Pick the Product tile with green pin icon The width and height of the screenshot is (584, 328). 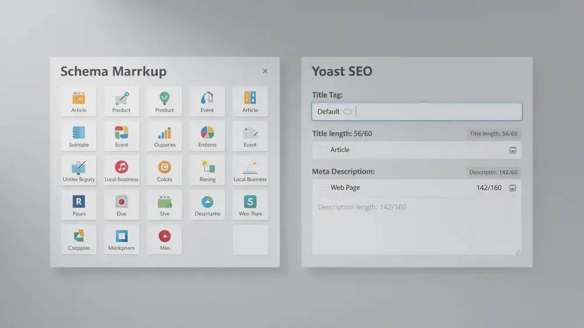click(x=164, y=102)
